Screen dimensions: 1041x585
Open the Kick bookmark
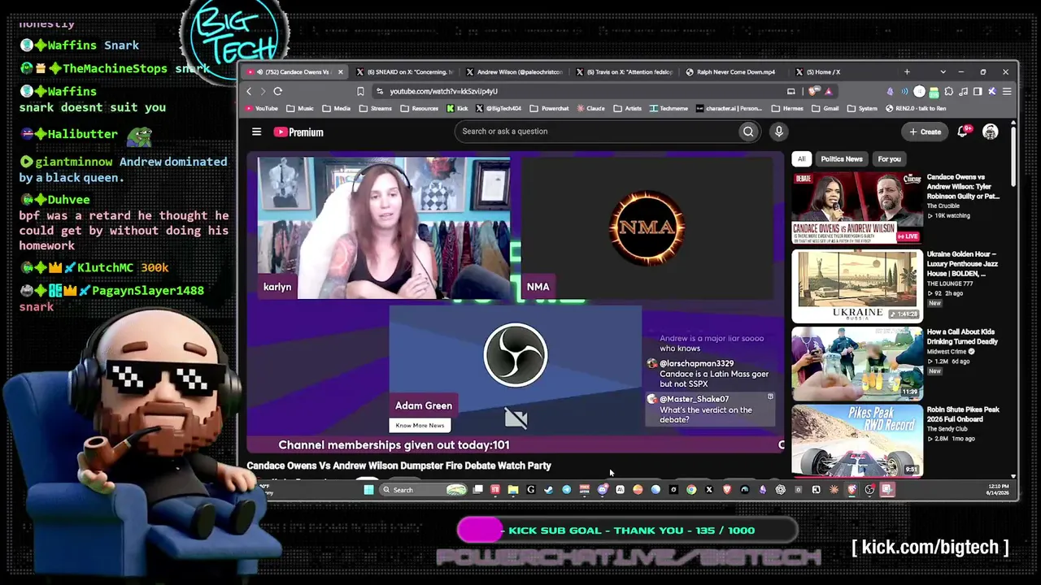(x=456, y=108)
